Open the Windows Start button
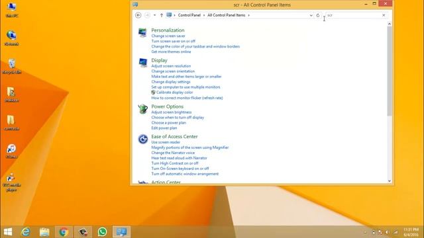The height and width of the screenshot is (238, 424). click(8, 232)
